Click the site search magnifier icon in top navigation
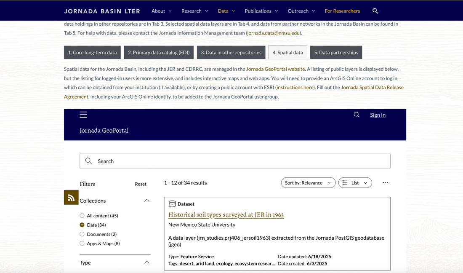The width and height of the screenshot is (463, 273). [375, 11]
